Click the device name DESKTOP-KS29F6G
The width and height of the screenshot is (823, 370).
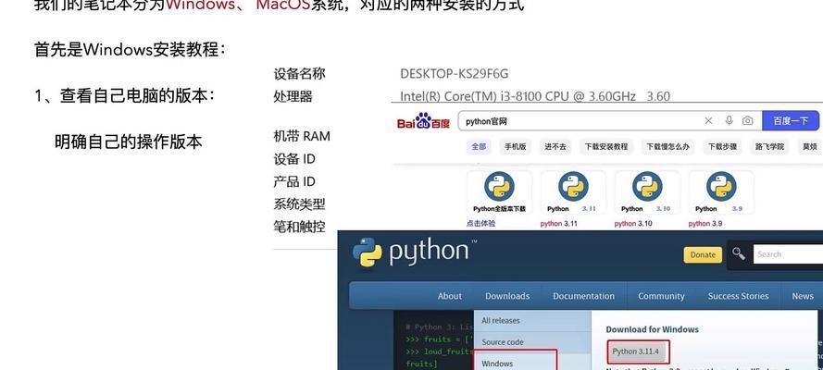[x=454, y=74]
